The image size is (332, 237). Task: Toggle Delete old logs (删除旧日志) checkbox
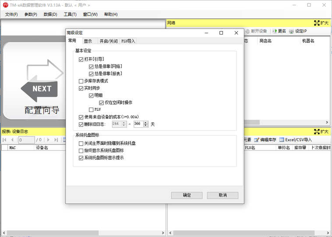[x=81, y=125]
